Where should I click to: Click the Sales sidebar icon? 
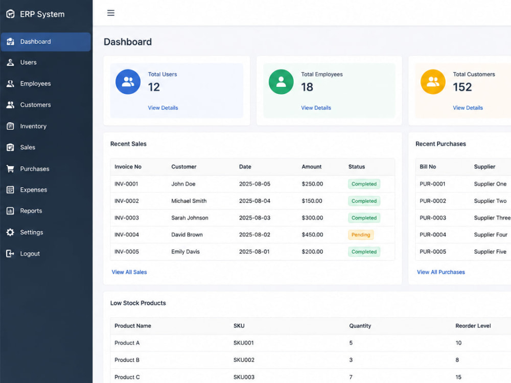point(10,148)
